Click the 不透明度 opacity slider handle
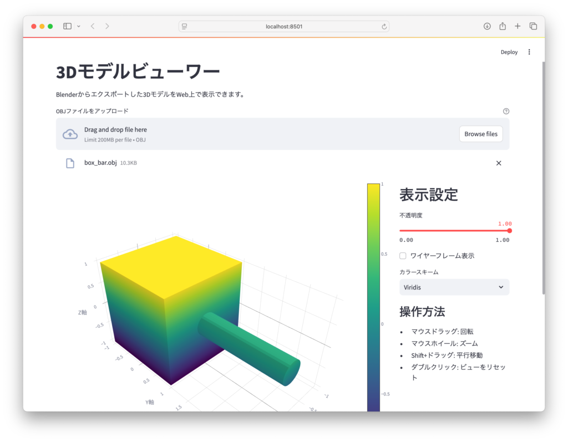The height and width of the screenshot is (442, 568). [x=509, y=231]
